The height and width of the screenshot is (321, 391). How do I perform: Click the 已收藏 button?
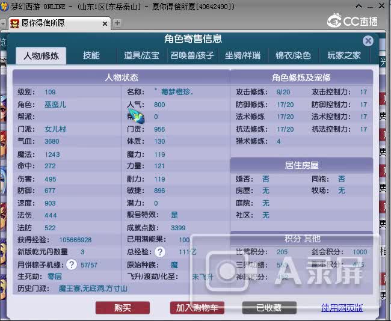pyautogui.click(x=269, y=308)
